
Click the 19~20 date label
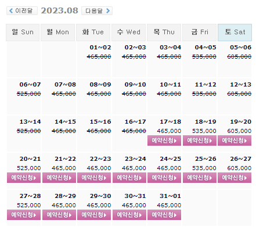(x=240, y=122)
